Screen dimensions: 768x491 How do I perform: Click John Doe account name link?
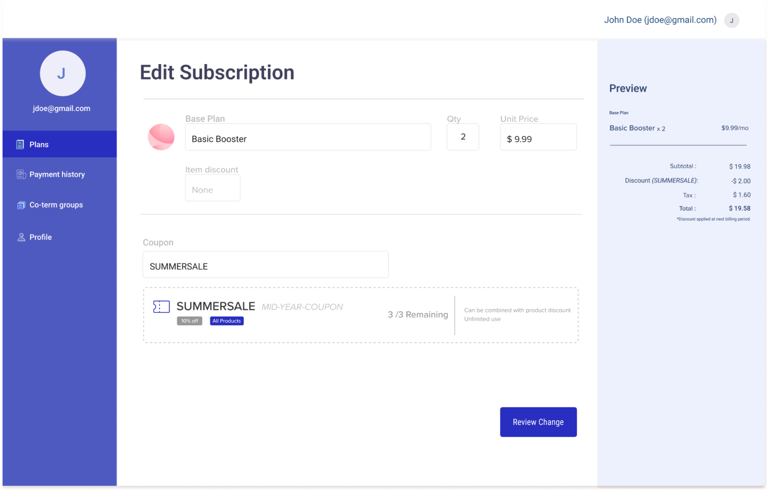coord(660,20)
